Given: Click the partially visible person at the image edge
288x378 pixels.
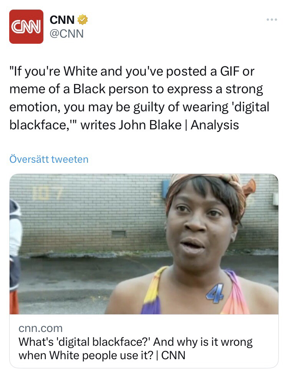Looking at the screenshot, I should [15, 256].
